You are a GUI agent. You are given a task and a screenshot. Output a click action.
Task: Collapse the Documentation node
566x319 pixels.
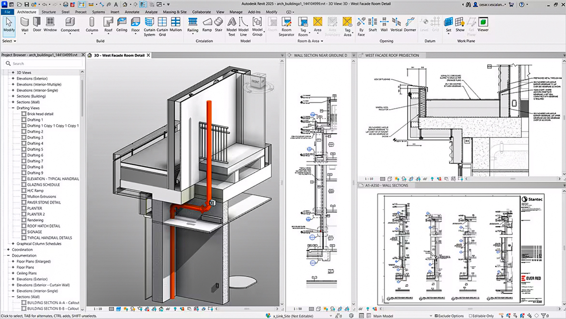[8, 255]
